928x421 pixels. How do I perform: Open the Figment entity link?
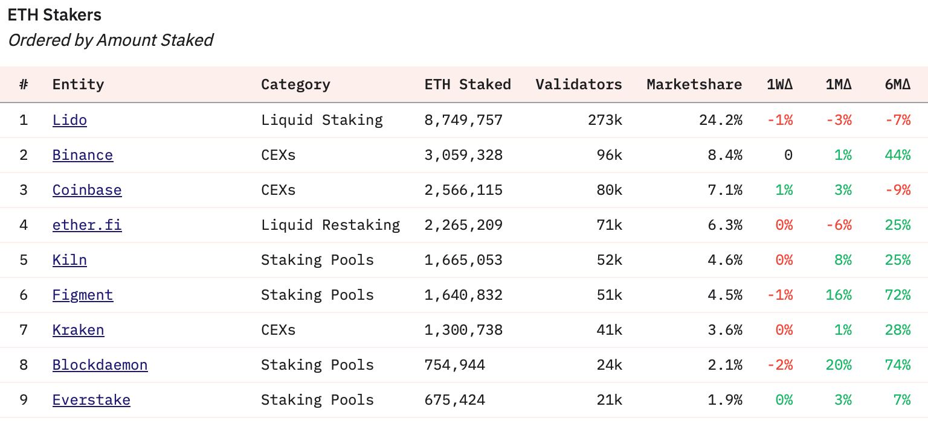click(x=83, y=295)
